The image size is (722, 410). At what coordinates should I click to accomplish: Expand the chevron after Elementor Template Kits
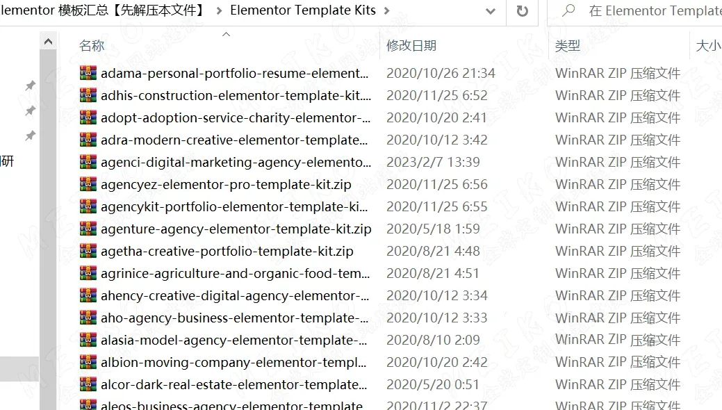387,11
